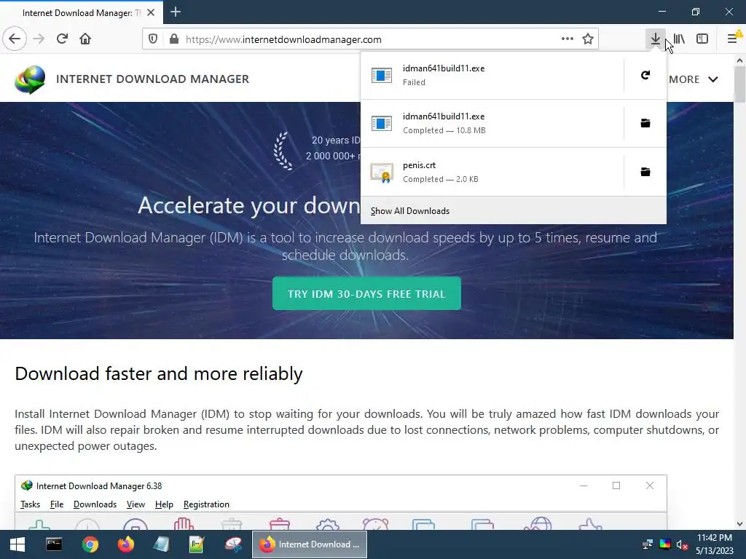This screenshot has height=559, width=746.
Task: Close the Internet Download Manager tab
Action: point(150,12)
